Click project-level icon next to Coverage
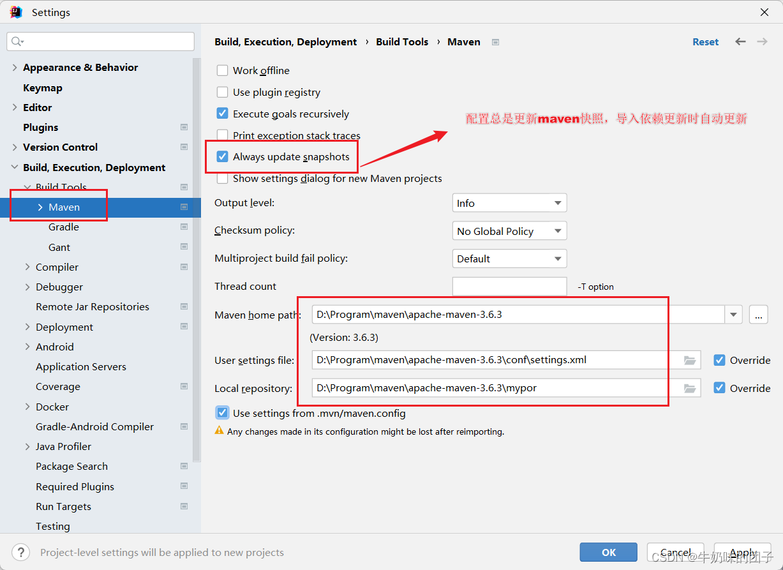Image resolution: width=783 pixels, height=570 pixels. [184, 387]
